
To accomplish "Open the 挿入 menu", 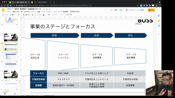I will (x=22, y=12).
